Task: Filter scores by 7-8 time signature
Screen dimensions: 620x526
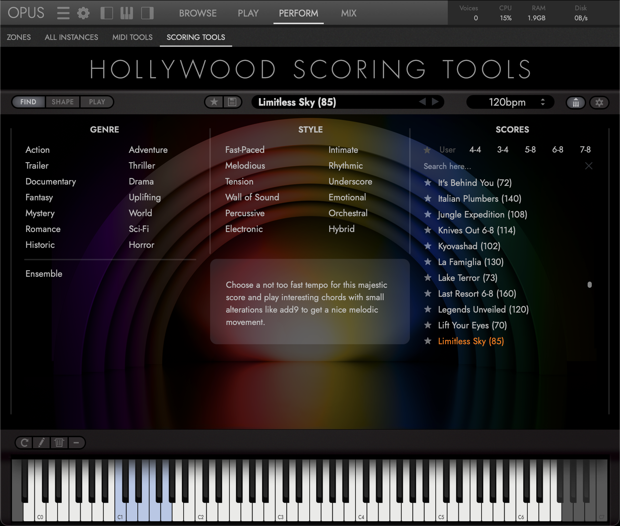Action: [x=585, y=150]
